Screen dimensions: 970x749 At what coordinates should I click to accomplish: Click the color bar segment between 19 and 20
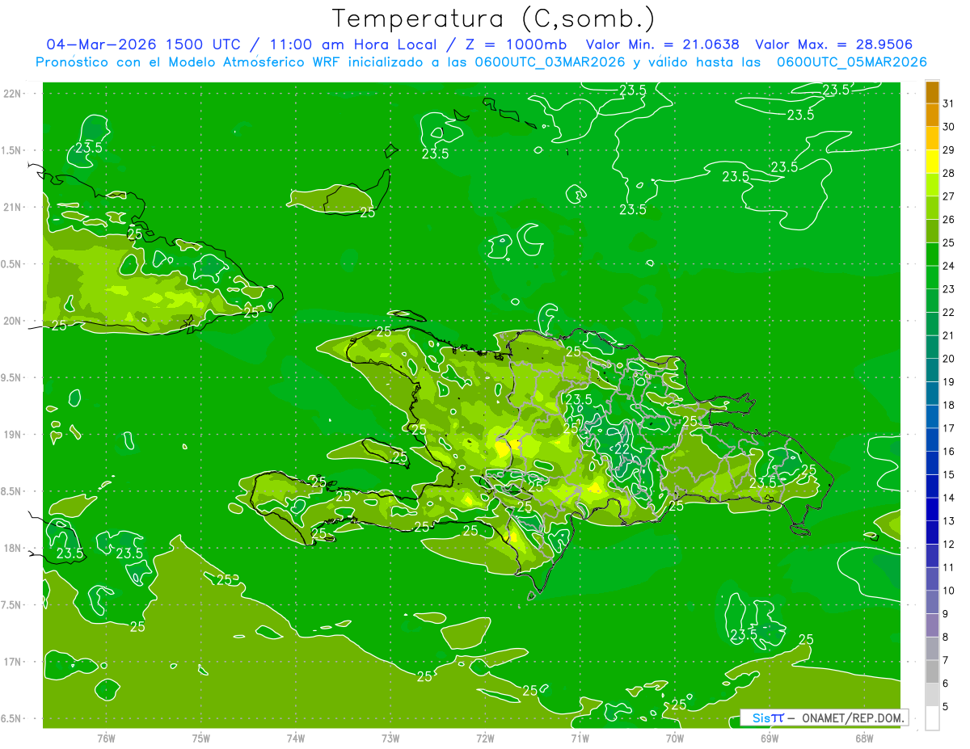click(932, 370)
